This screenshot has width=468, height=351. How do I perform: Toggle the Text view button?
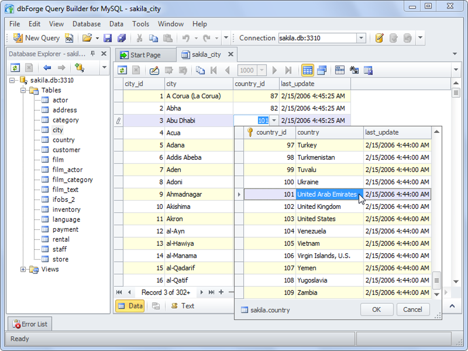[183, 306]
